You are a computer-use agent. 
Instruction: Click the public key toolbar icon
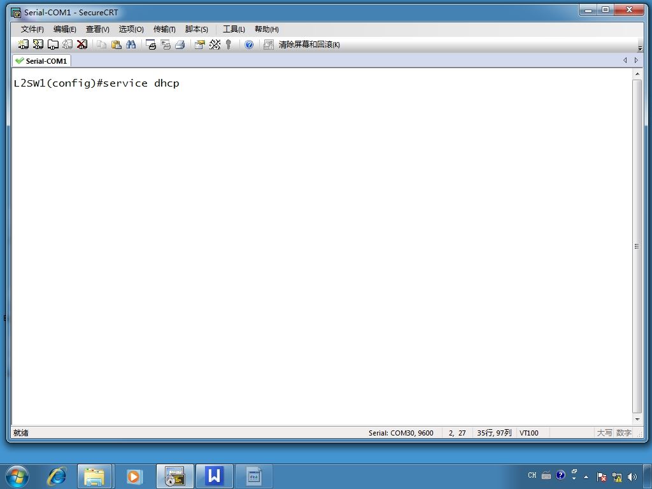click(x=229, y=45)
